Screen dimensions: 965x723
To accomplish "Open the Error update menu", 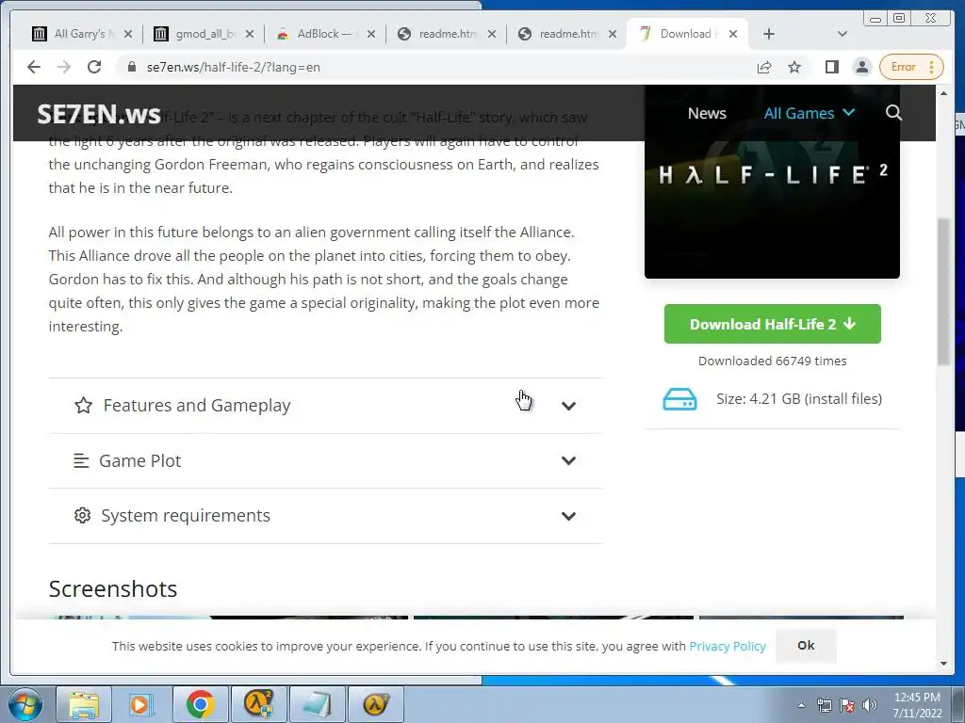I will click(911, 67).
